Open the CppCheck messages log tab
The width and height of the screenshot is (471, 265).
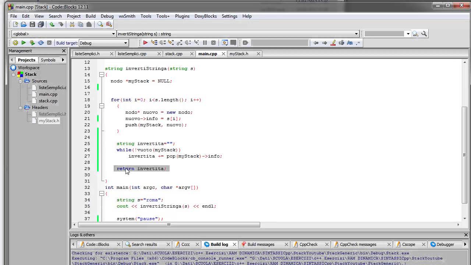click(358, 244)
